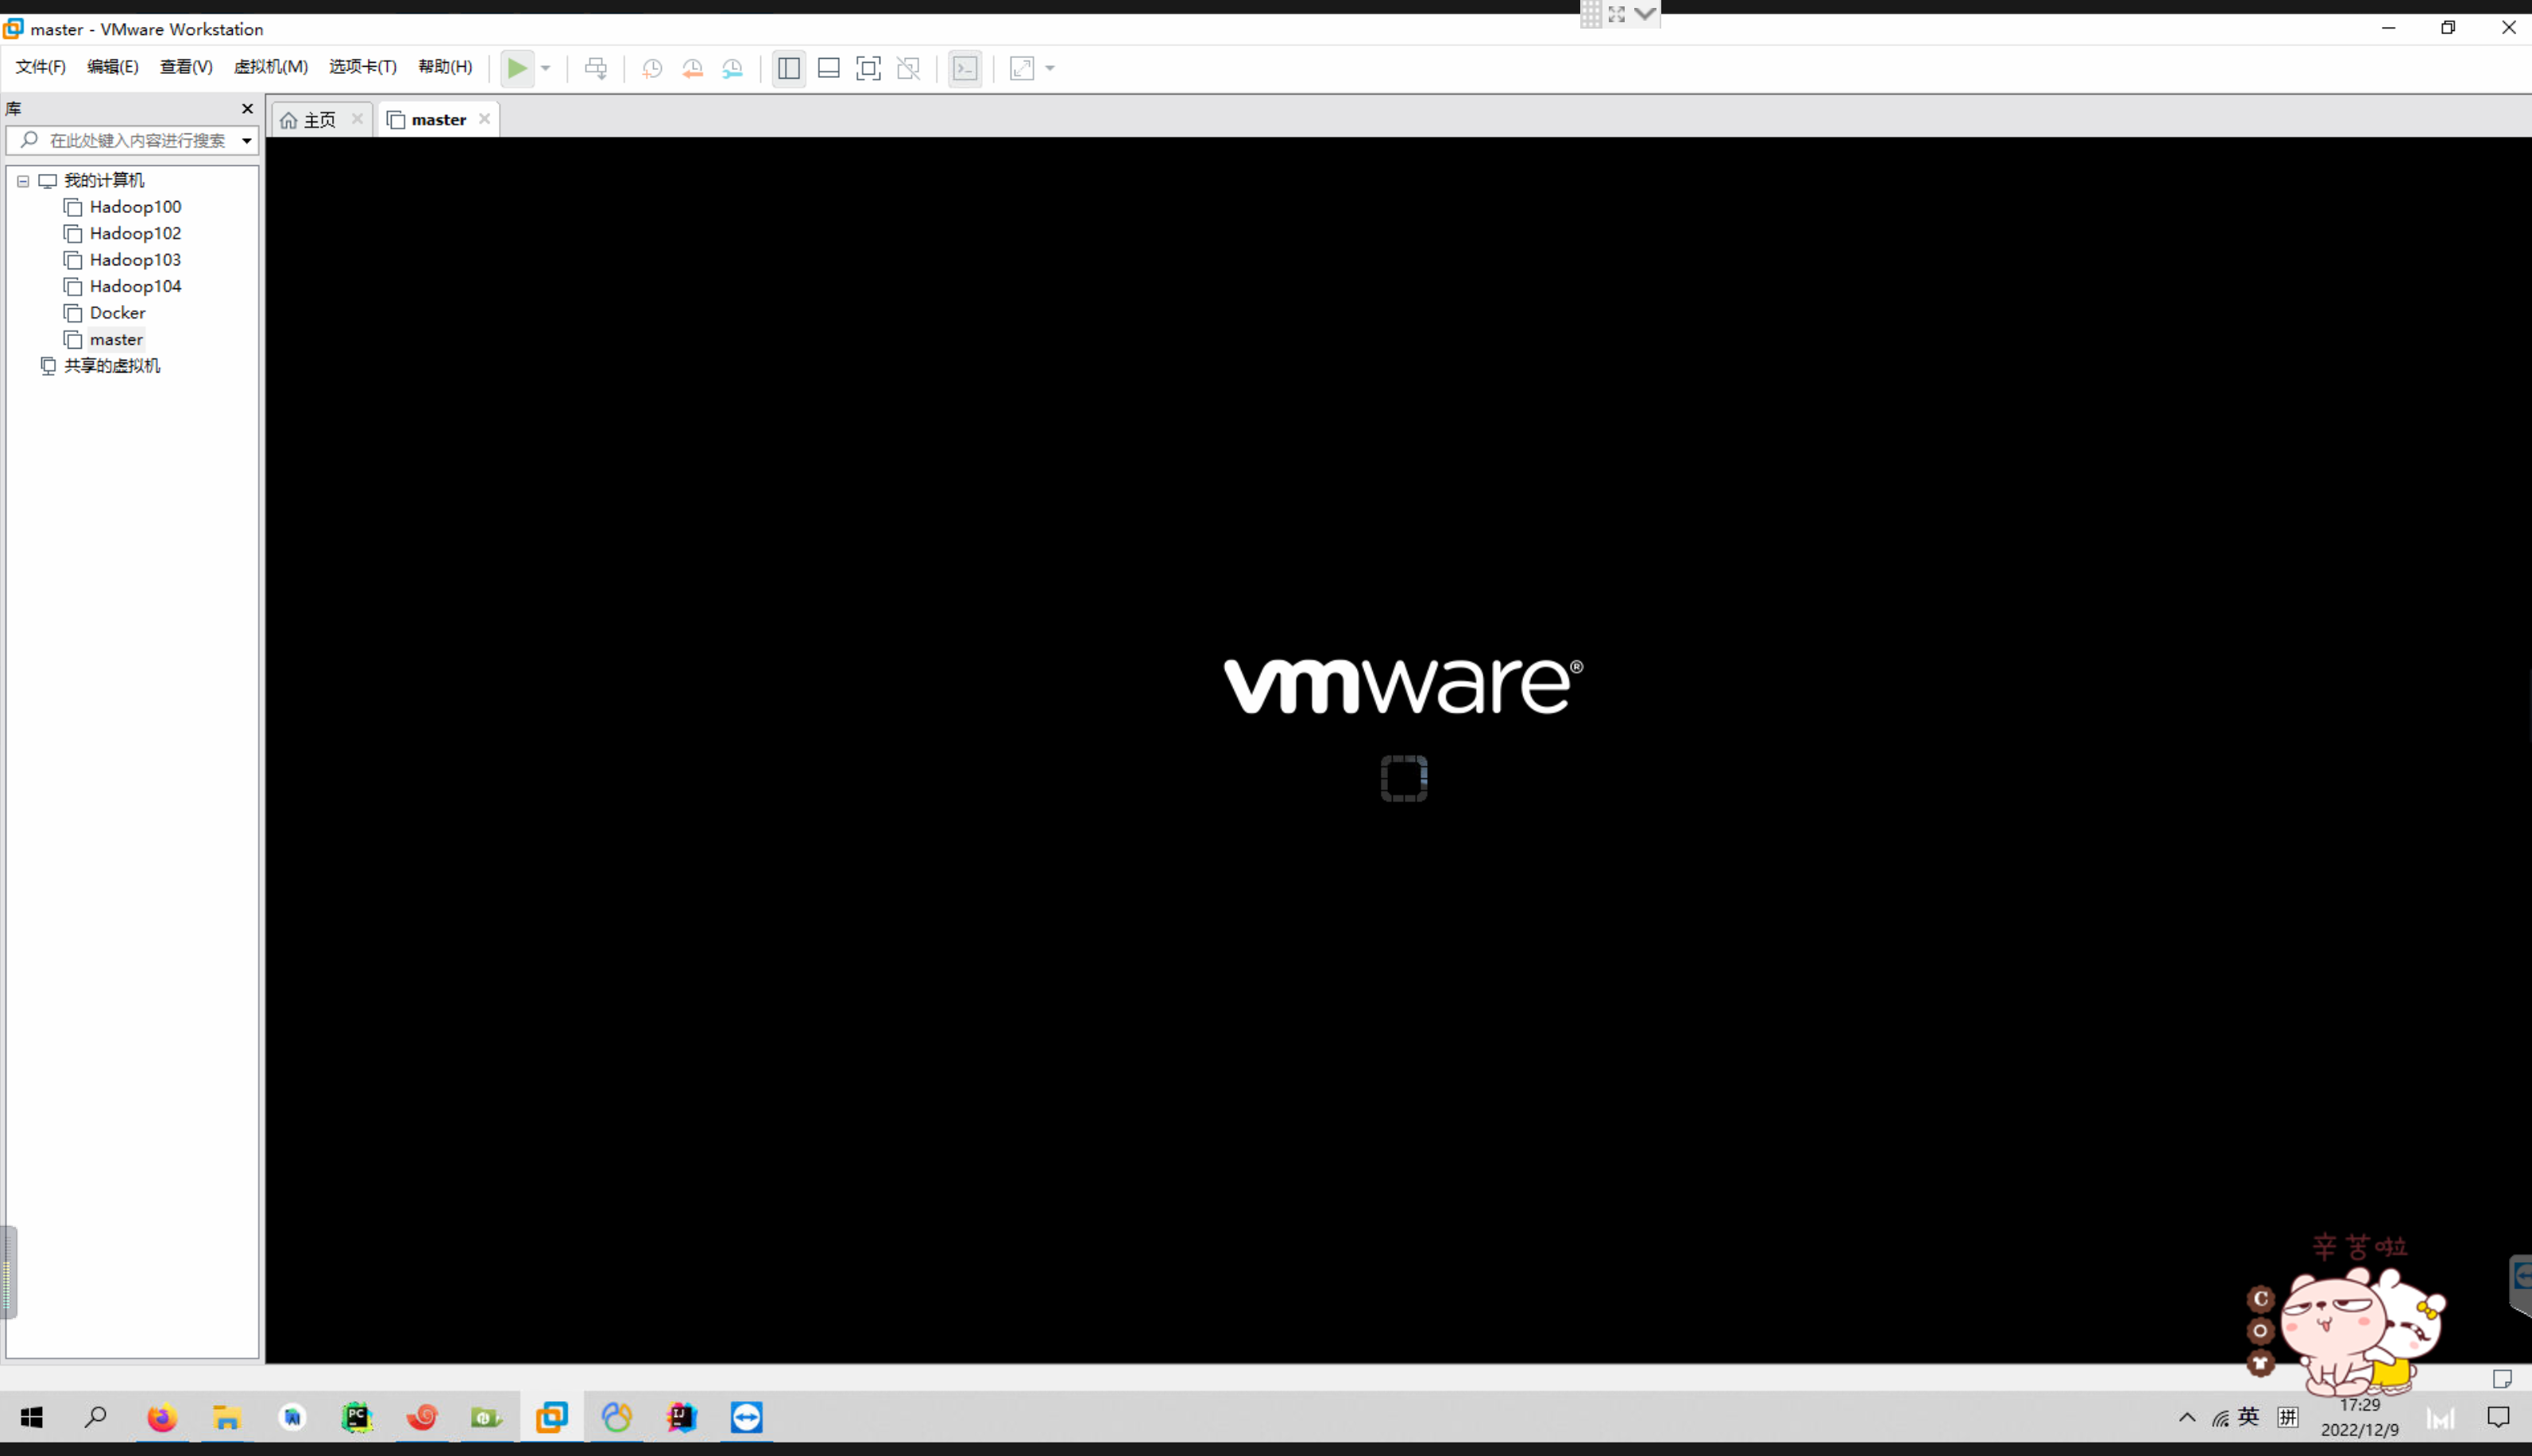2532x1456 pixels.
Task: Open the Windows Start menu
Action: [32, 1417]
